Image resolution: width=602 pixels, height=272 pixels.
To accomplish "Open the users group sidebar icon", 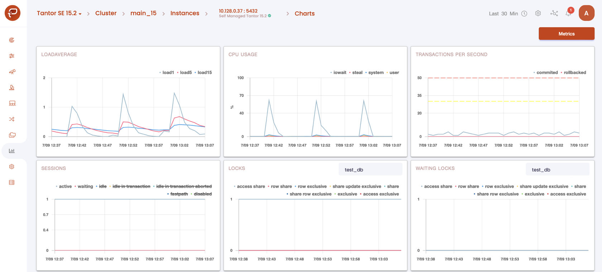I will tap(12, 103).
